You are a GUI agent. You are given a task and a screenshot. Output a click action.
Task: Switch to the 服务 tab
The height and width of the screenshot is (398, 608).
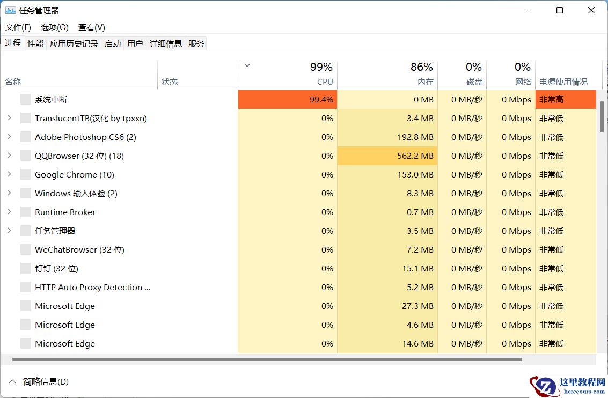(x=196, y=43)
